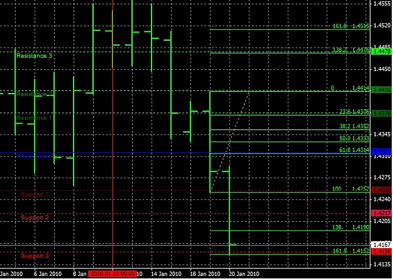Click the dark red 1.4255 price tag
Image resolution: width=393 pixels, height=279 pixels.
click(381, 190)
